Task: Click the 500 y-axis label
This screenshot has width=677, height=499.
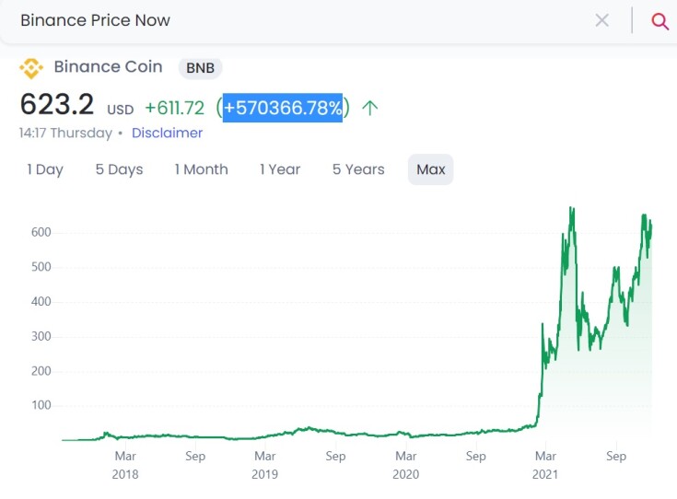Action: coord(41,267)
